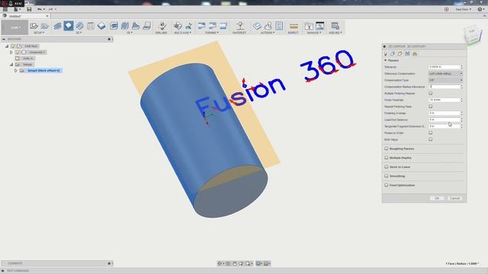Switch to the Passes tab in dialog
This screenshot has height=274, width=488.
click(x=407, y=54)
